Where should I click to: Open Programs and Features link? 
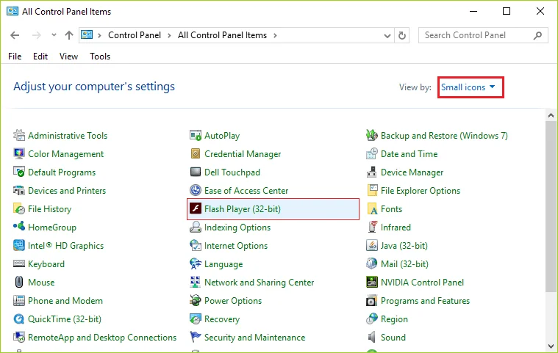[425, 301]
